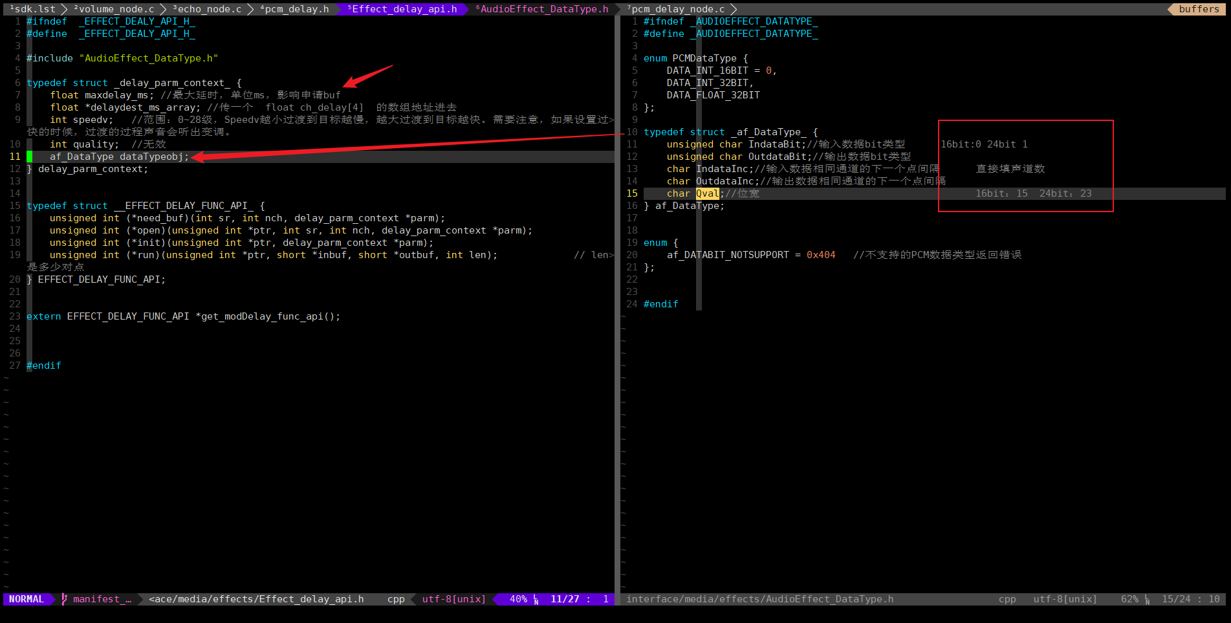The height and width of the screenshot is (623, 1231).
Task: Click the need_buf function pointer line
Action: coord(248,218)
